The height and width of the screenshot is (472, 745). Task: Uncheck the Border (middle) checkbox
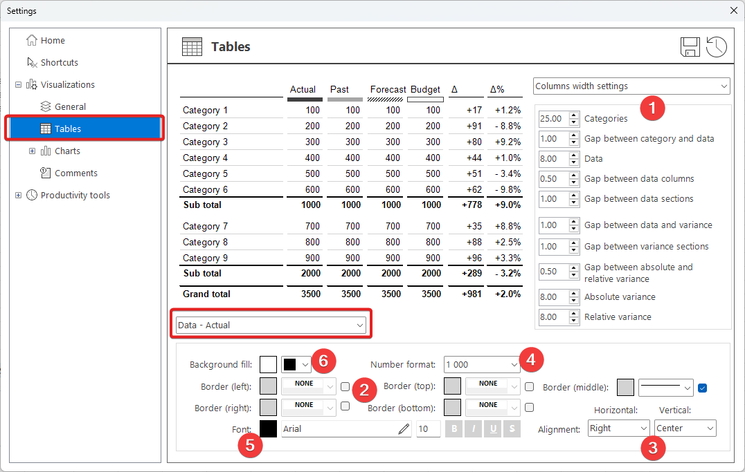coord(703,388)
